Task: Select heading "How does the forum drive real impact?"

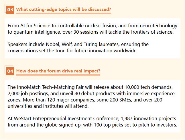Action: tap(58, 71)
